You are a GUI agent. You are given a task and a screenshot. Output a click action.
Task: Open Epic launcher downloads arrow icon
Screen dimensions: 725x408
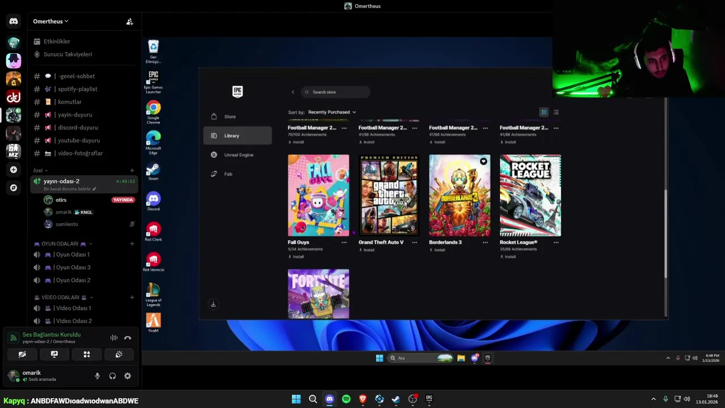[213, 304]
